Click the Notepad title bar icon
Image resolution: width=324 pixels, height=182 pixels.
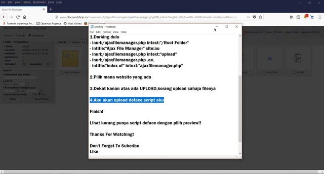point(92,27)
